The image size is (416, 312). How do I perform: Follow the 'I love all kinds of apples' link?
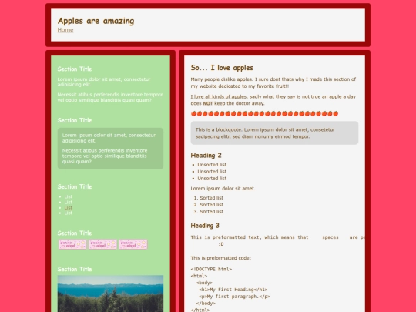point(219,96)
